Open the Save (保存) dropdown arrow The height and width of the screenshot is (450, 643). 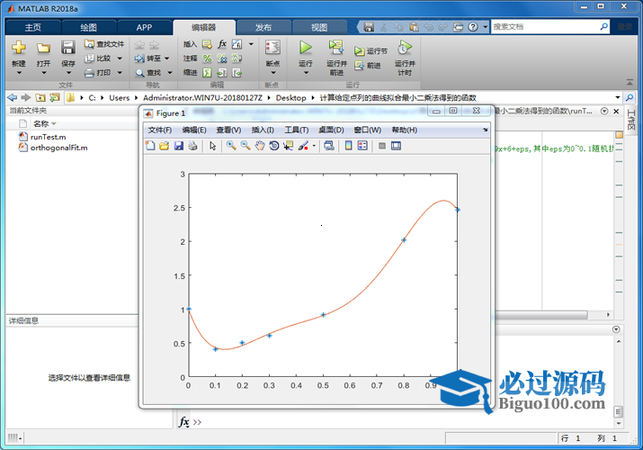tap(68, 73)
